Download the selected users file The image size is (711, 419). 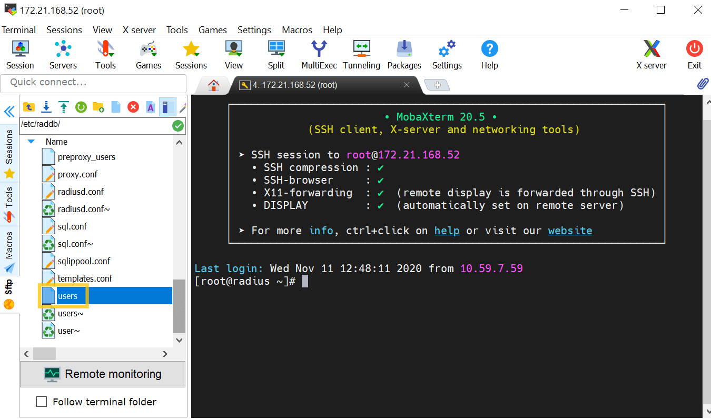46,107
